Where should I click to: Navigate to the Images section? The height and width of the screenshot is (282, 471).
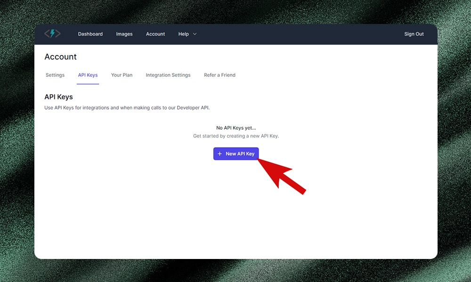[124, 34]
